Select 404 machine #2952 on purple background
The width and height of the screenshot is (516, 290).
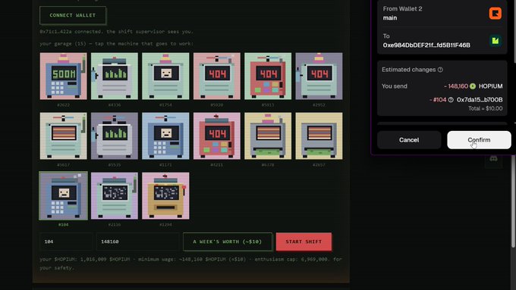pos(319,76)
